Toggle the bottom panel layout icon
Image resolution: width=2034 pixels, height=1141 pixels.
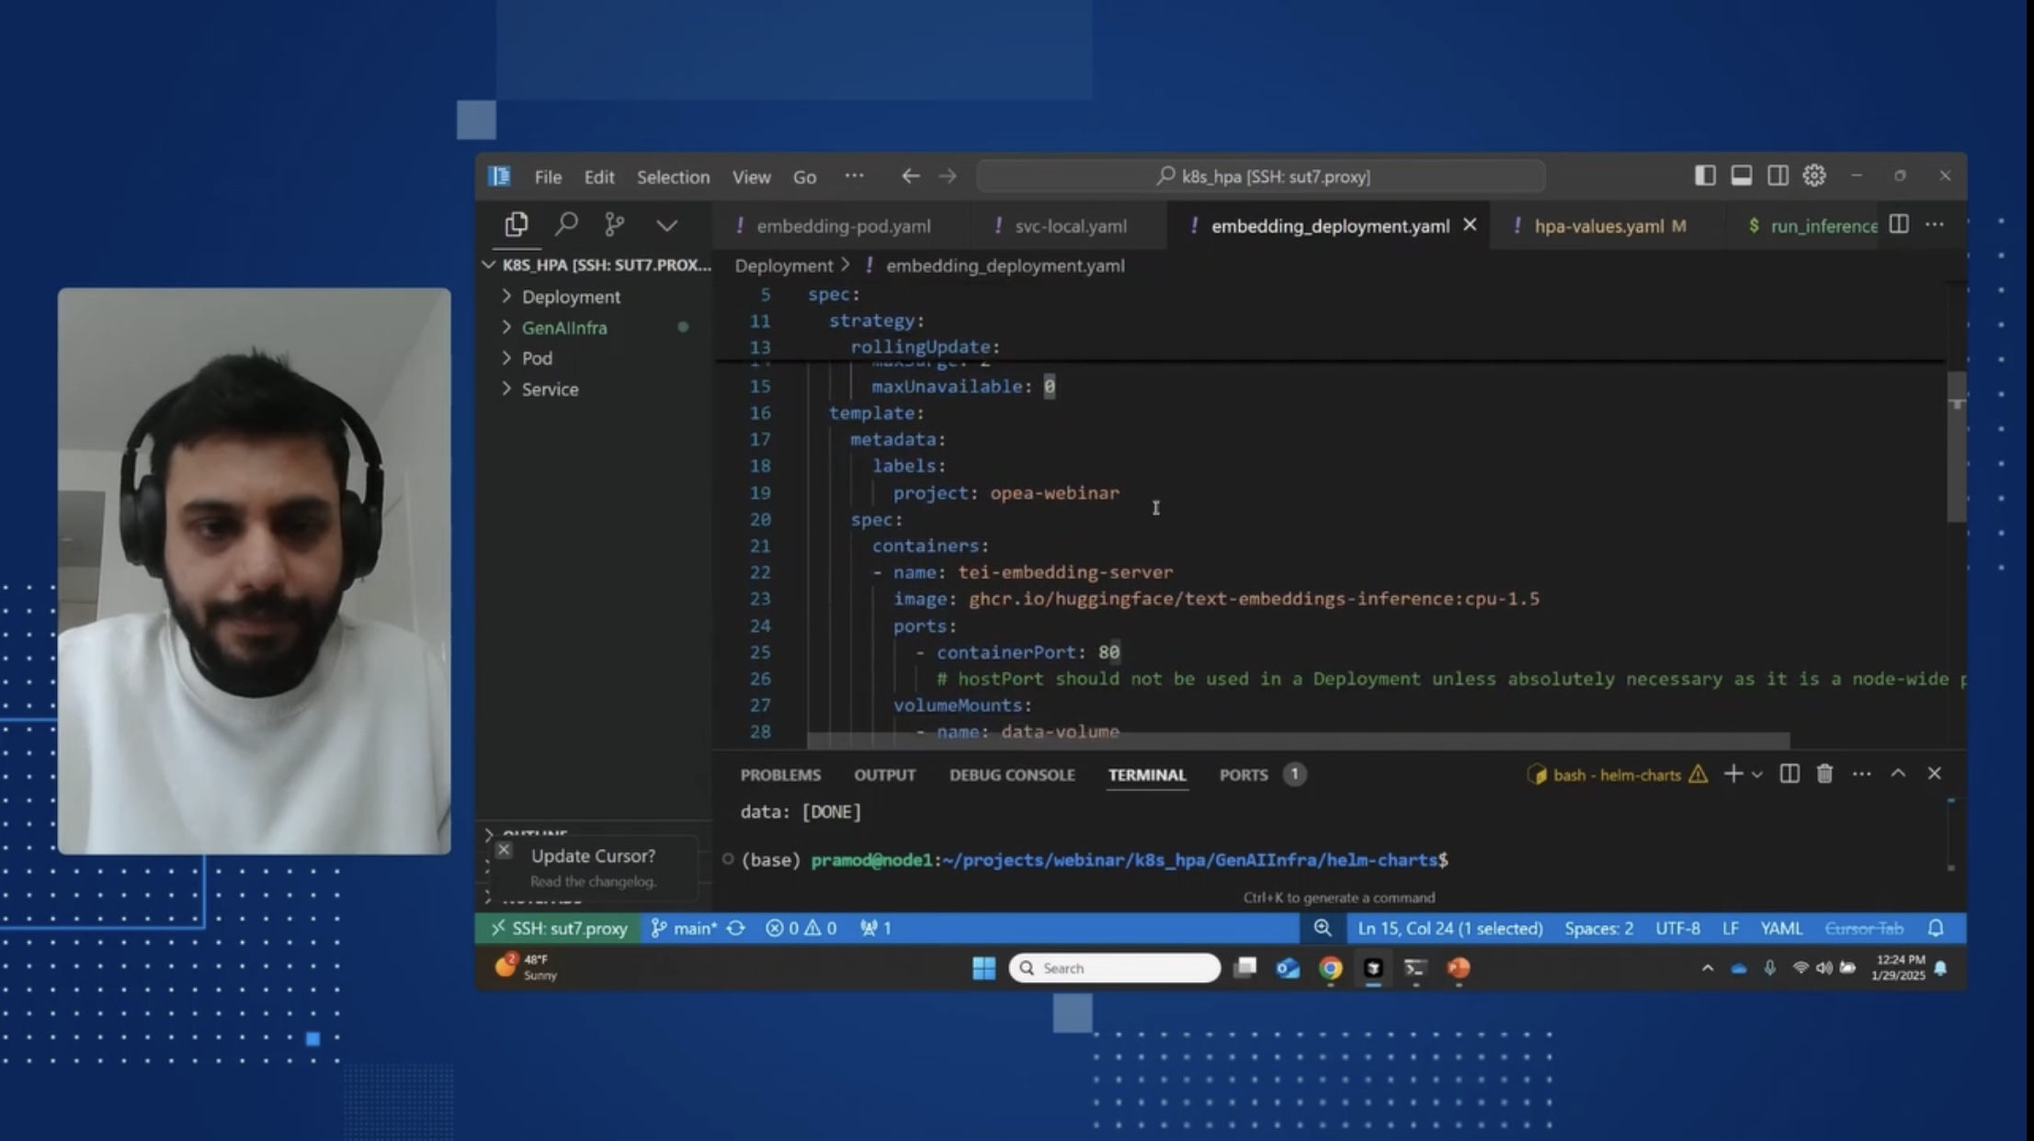(x=1741, y=175)
